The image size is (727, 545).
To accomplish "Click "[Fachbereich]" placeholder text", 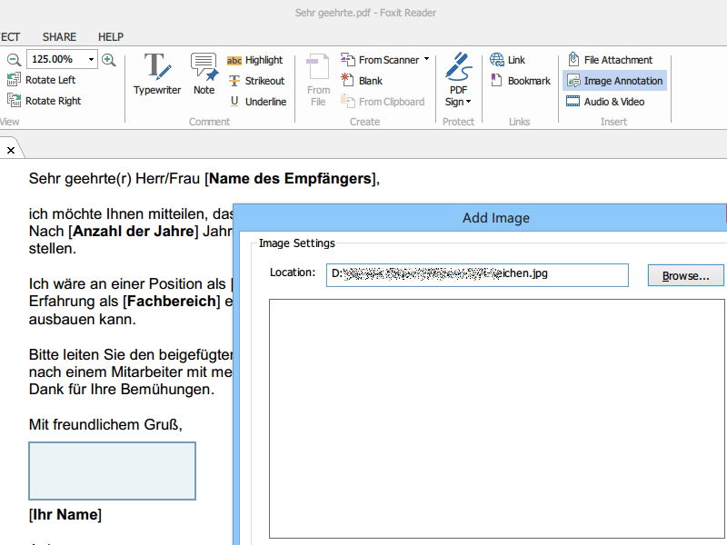I will coord(172,302).
